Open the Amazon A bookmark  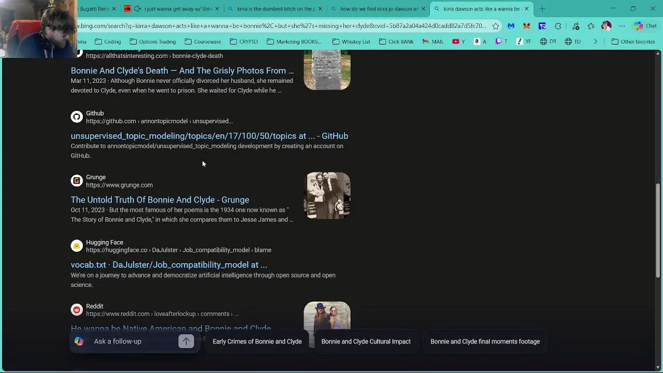click(480, 41)
